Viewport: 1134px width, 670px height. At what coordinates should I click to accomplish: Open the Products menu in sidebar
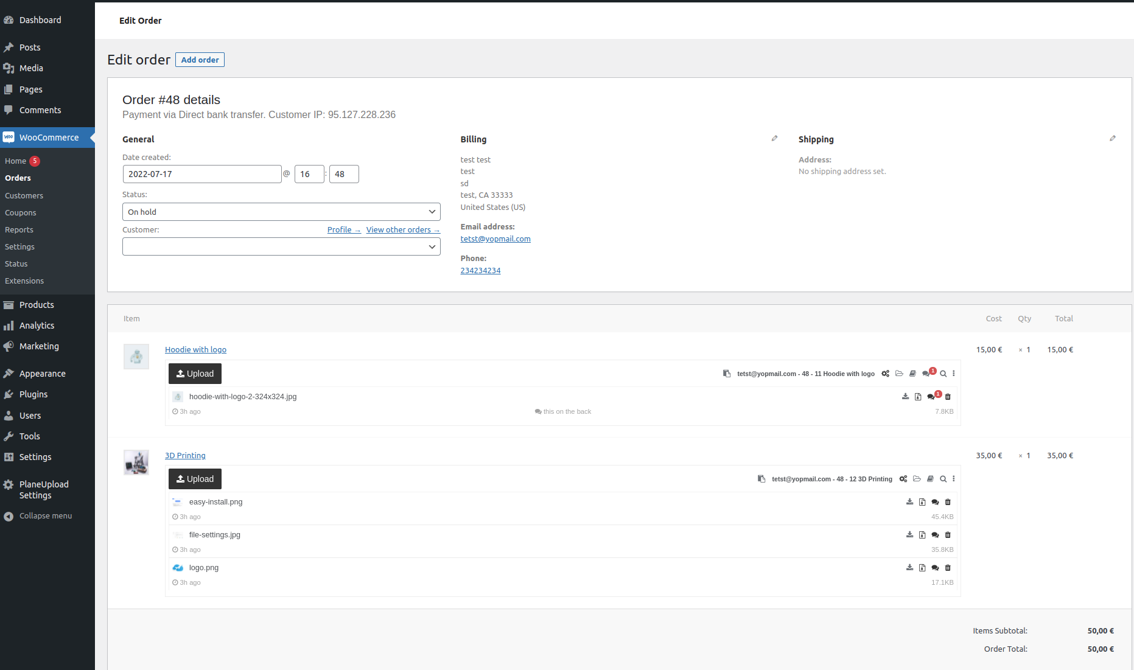click(x=37, y=305)
